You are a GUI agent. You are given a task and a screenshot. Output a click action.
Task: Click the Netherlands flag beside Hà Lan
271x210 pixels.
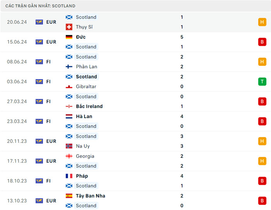click(69, 117)
